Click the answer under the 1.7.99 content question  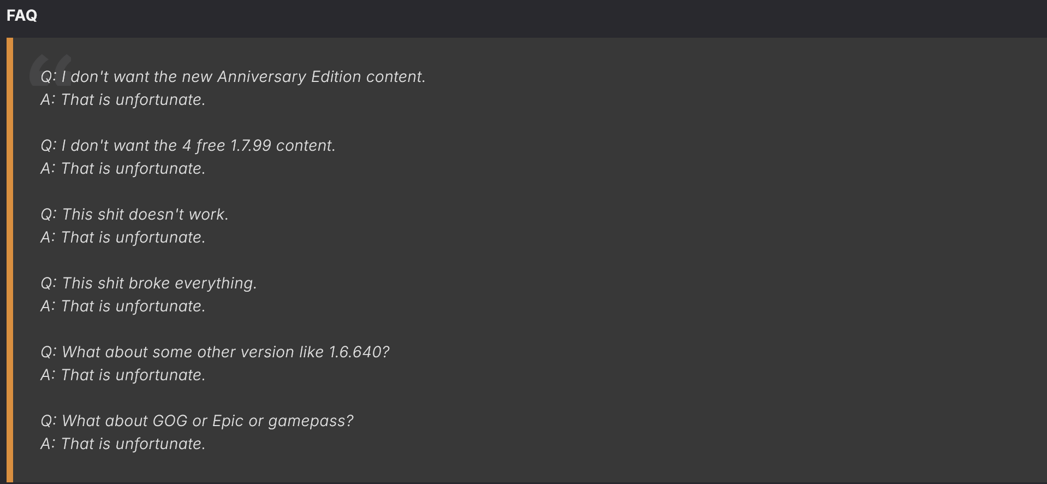[x=123, y=169]
